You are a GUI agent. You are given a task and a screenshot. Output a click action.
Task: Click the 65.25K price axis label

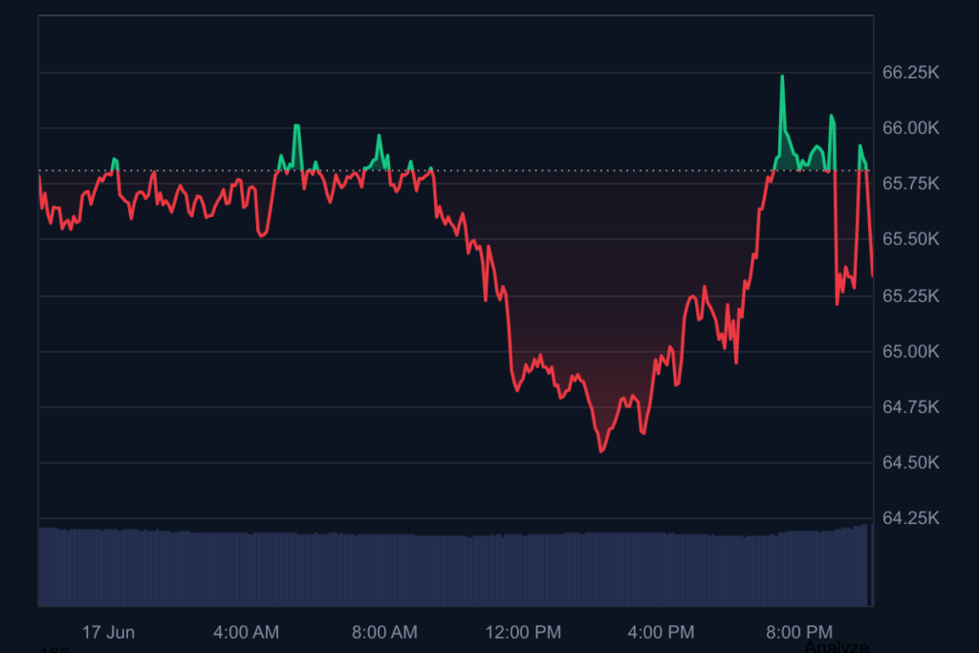tap(910, 295)
